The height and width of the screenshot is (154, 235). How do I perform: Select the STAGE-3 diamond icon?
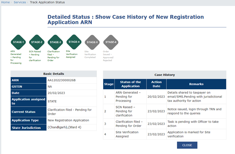55,42
